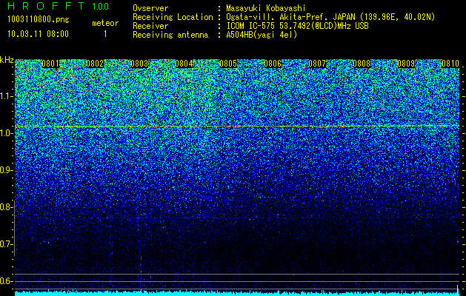
Task: Click the HROFFT 1.0.0 title text
Action: coord(59,6)
